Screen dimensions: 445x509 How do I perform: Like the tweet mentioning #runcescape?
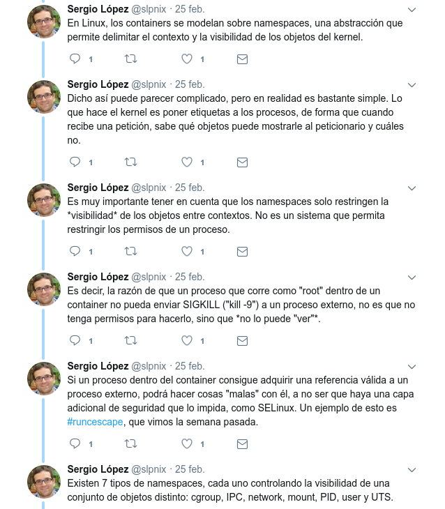187,443
